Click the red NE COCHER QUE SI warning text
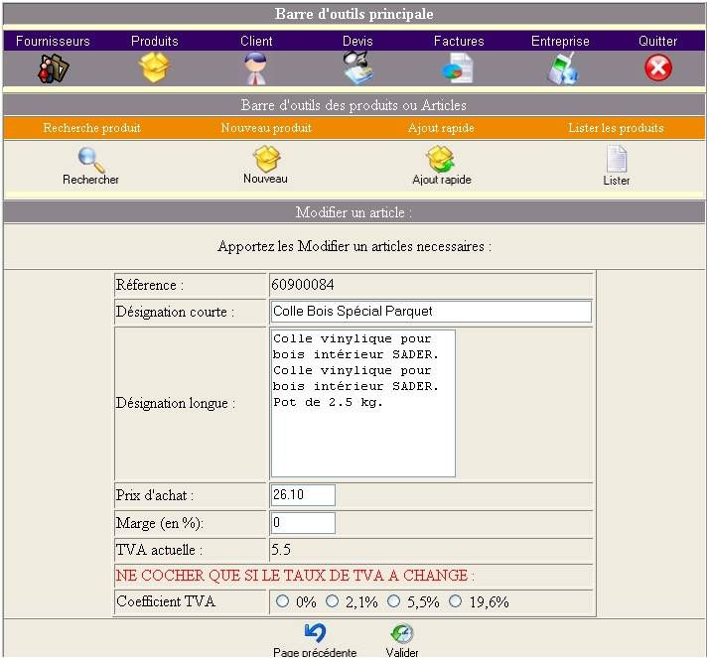The height and width of the screenshot is (658, 709). tap(295, 576)
